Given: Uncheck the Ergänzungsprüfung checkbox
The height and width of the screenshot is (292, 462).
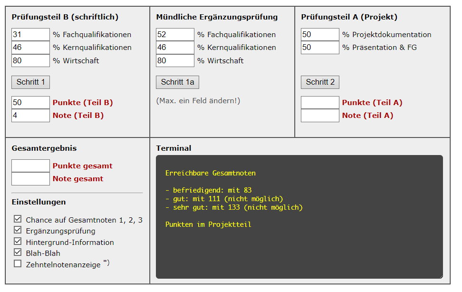Looking at the screenshot, I should pos(18,230).
